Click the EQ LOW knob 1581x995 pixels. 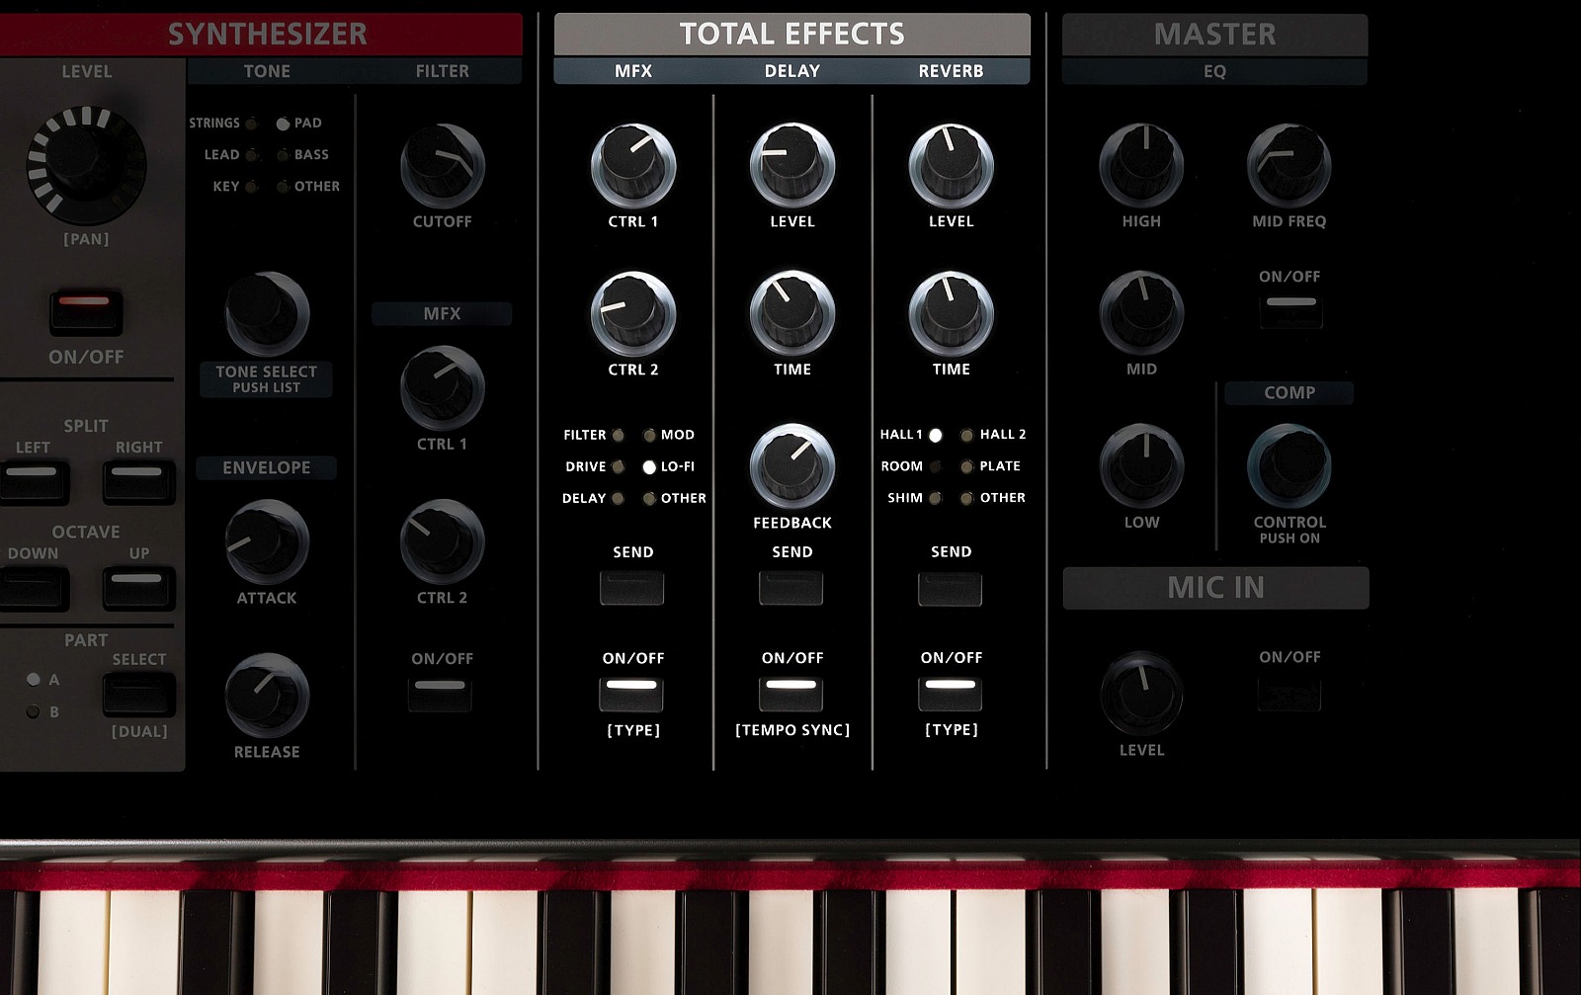[x=1141, y=465]
